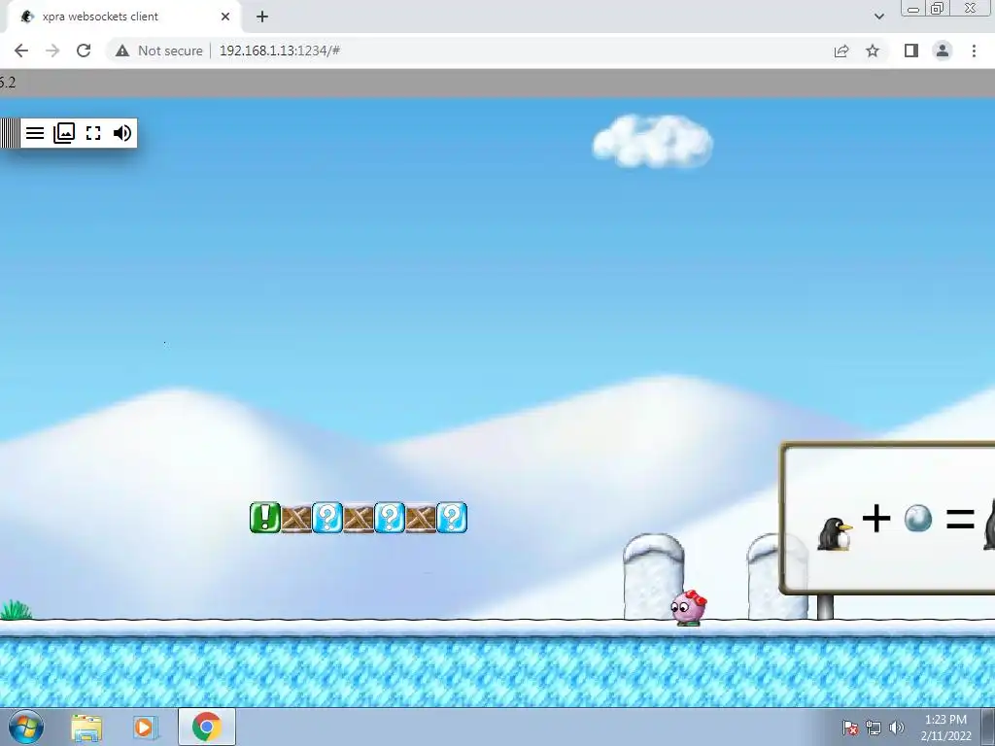Open the xpra floating menu hamburger icon
This screenshot has height=746, width=995.
[35, 133]
